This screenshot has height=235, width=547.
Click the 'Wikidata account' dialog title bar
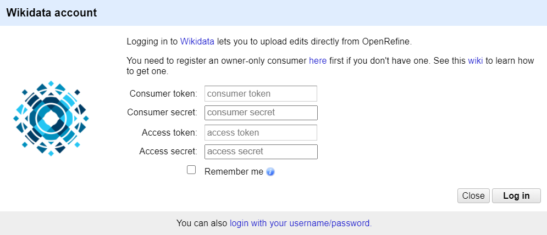tap(274, 13)
